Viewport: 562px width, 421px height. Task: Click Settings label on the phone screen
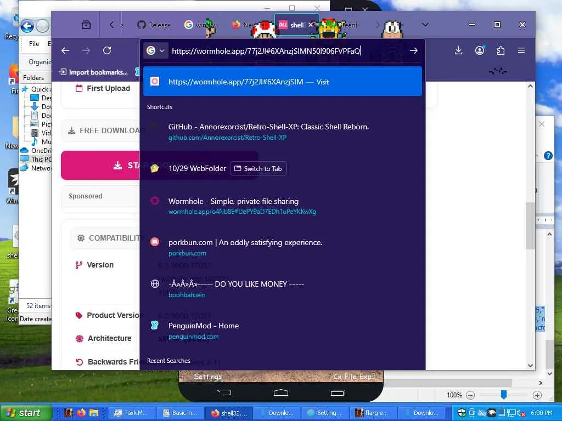tap(207, 377)
